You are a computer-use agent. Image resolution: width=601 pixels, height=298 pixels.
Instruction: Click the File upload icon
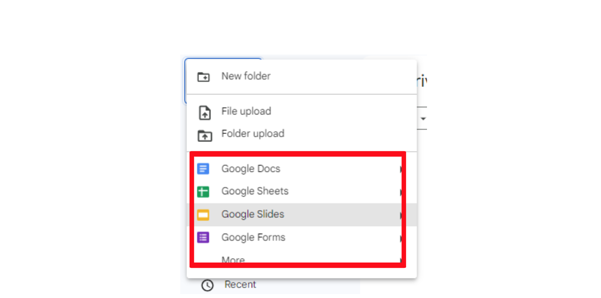point(204,112)
